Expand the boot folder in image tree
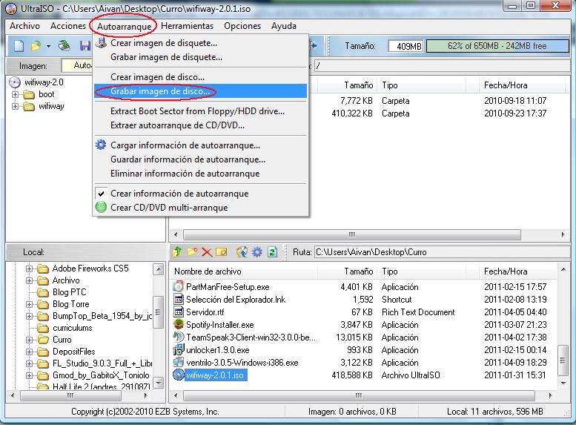Screen dimensions: 576x425 (15, 94)
